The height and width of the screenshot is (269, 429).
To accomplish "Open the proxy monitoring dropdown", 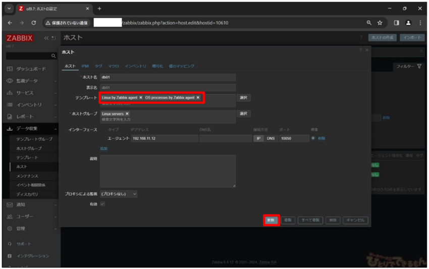I will [x=119, y=194].
